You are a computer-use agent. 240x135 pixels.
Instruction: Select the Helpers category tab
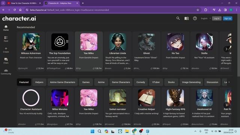pyautogui.click(x=39, y=82)
